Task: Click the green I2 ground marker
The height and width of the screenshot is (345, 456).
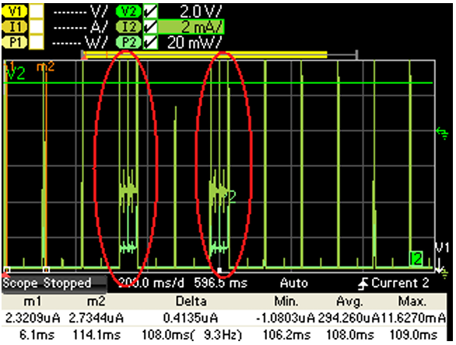Action: tap(416, 258)
